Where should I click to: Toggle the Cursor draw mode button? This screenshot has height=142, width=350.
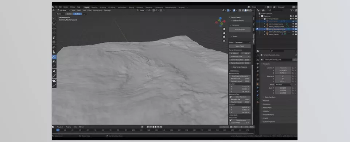click(x=69, y=14)
